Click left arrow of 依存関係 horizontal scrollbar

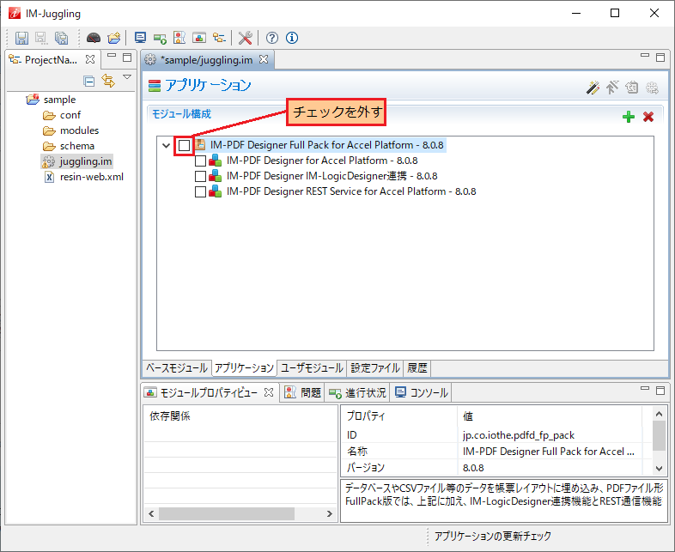pos(151,513)
